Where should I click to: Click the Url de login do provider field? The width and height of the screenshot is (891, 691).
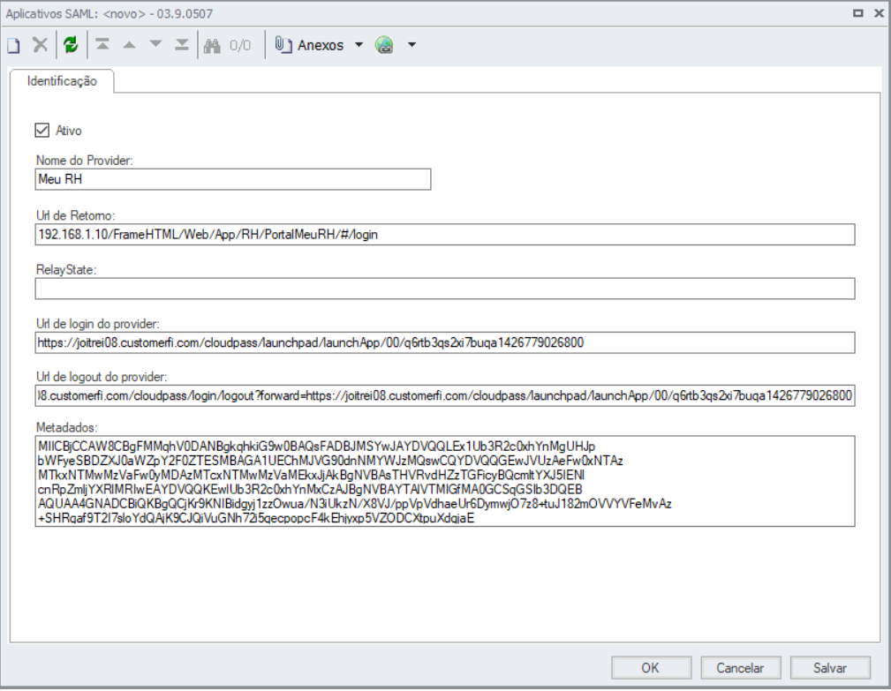(x=445, y=342)
